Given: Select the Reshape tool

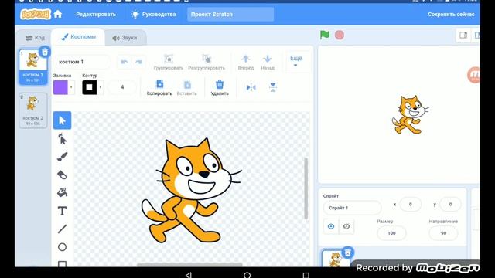Looking at the screenshot, I should [62, 139].
